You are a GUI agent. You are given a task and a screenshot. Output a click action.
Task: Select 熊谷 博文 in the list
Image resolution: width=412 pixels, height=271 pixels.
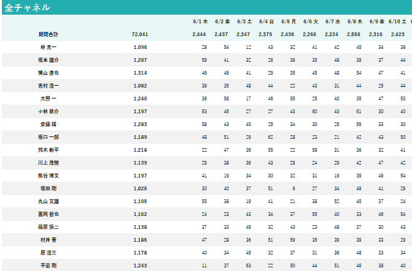(47, 176)
